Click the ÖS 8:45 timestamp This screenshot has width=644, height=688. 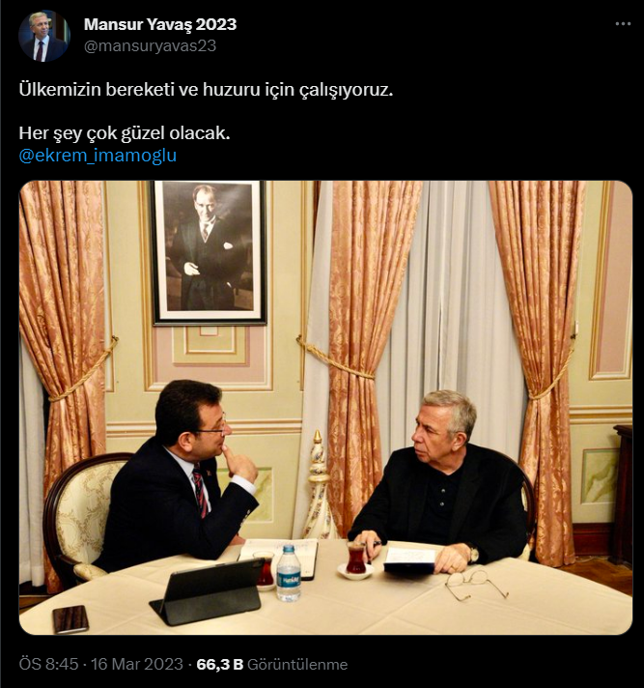[x=48, y=664]
